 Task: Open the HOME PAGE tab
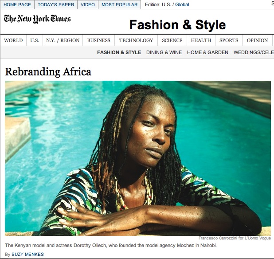(x=17, y=4)
